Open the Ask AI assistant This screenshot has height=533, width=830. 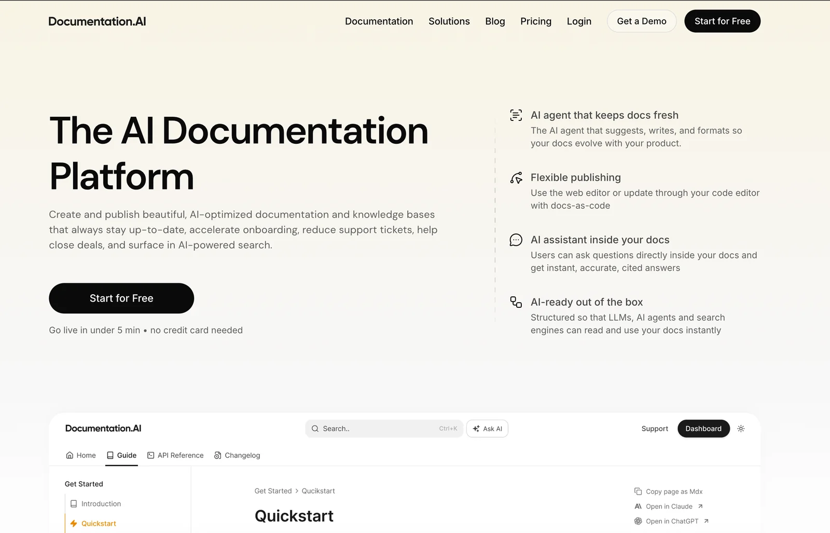487,429
